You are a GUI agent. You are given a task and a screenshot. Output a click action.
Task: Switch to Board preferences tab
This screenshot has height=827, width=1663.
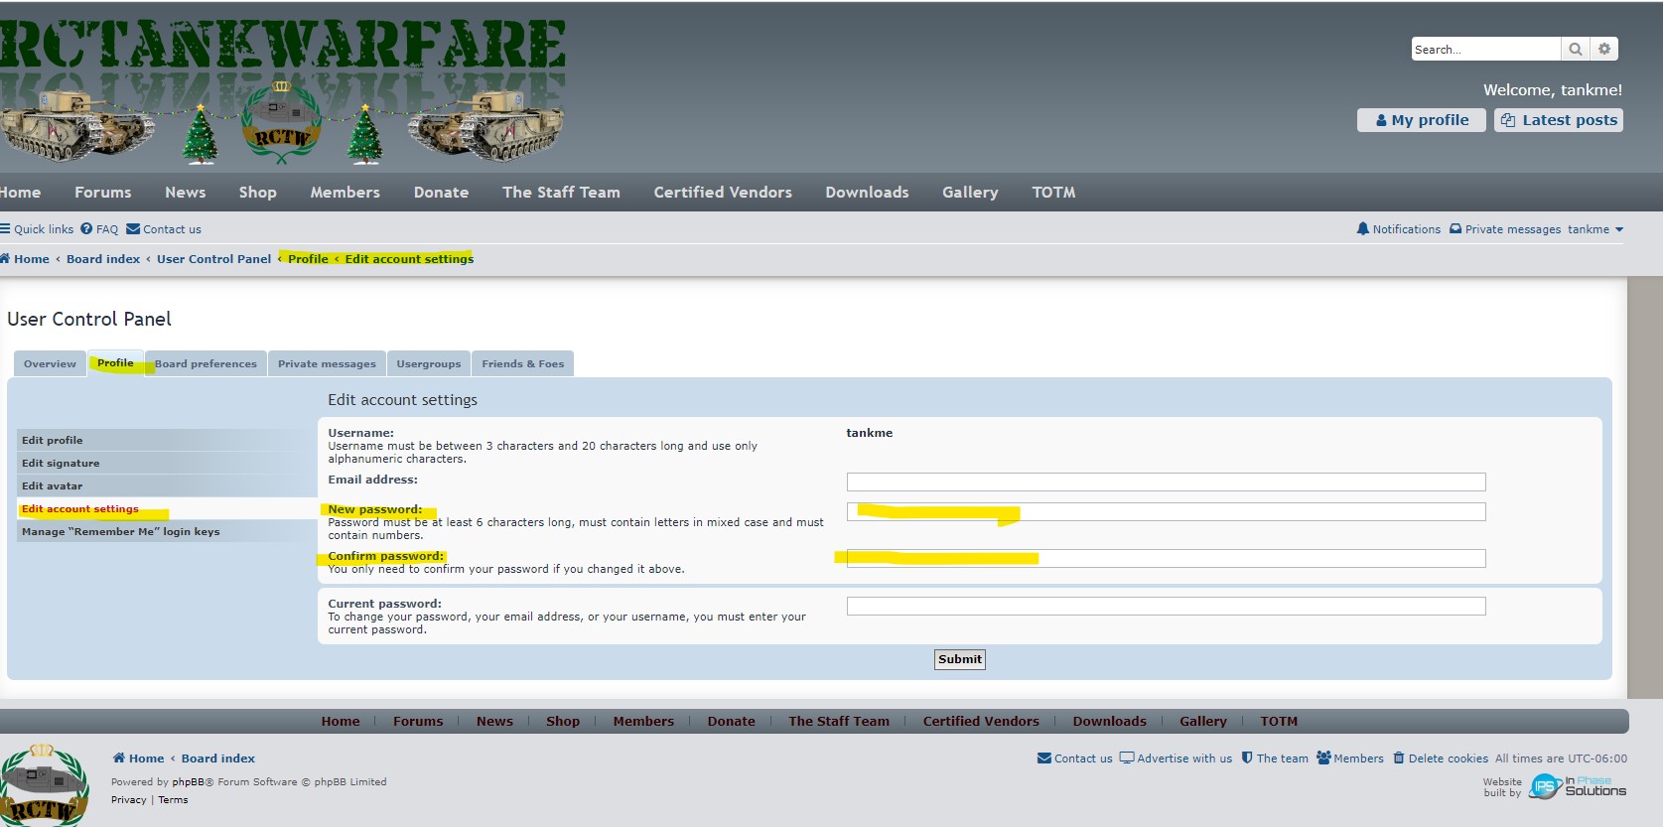(206, 364)
